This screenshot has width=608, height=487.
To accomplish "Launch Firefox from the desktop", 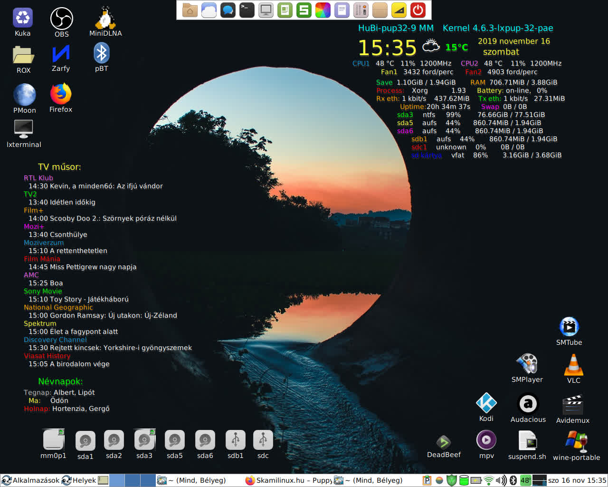I will click(61, 94).
